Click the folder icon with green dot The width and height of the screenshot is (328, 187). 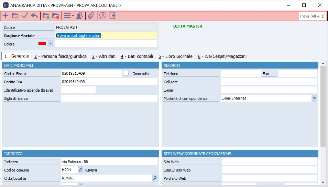click(46, 16)
